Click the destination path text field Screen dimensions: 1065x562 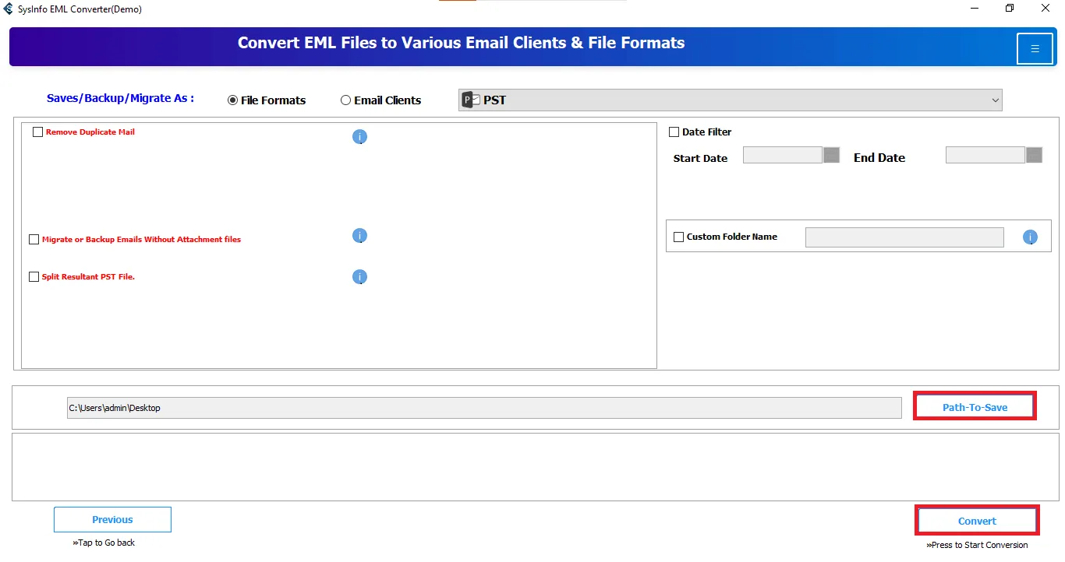click(483, 408)
